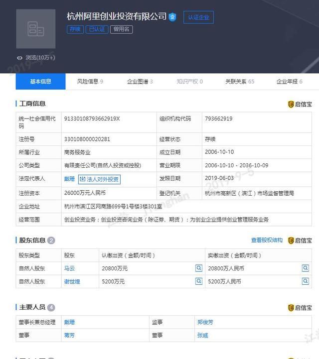319x359 pixels.
Task: Open shareholder 马云 profile link
Action: click(x=69, y=268)
